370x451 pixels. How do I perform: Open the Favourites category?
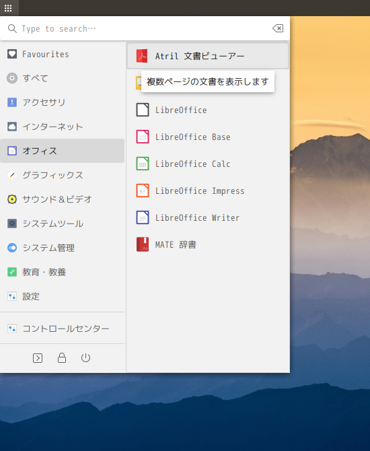click(x=62, y=54)
